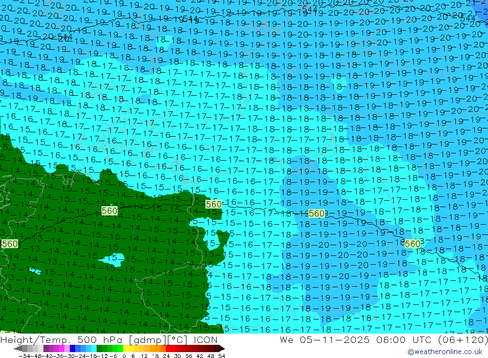Click the left gray arrow end of the color bar
This screenshot has height=358, width=488.
18,349
